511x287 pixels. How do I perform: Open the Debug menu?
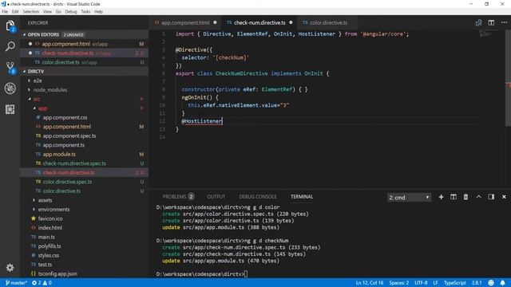[71, 11]
